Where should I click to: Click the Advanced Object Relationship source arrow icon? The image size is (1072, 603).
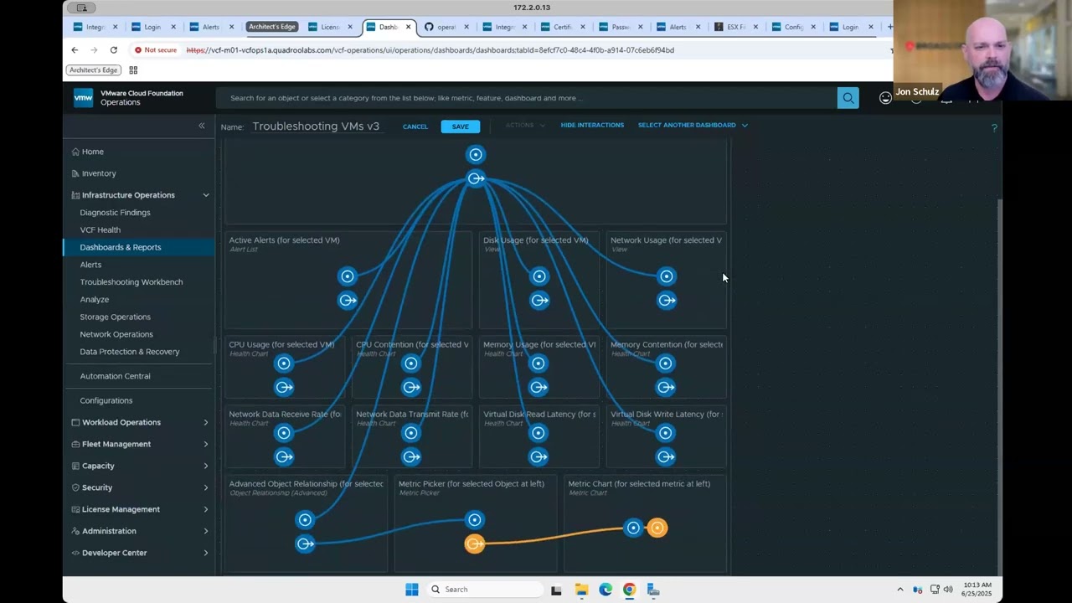pos(306,544)
